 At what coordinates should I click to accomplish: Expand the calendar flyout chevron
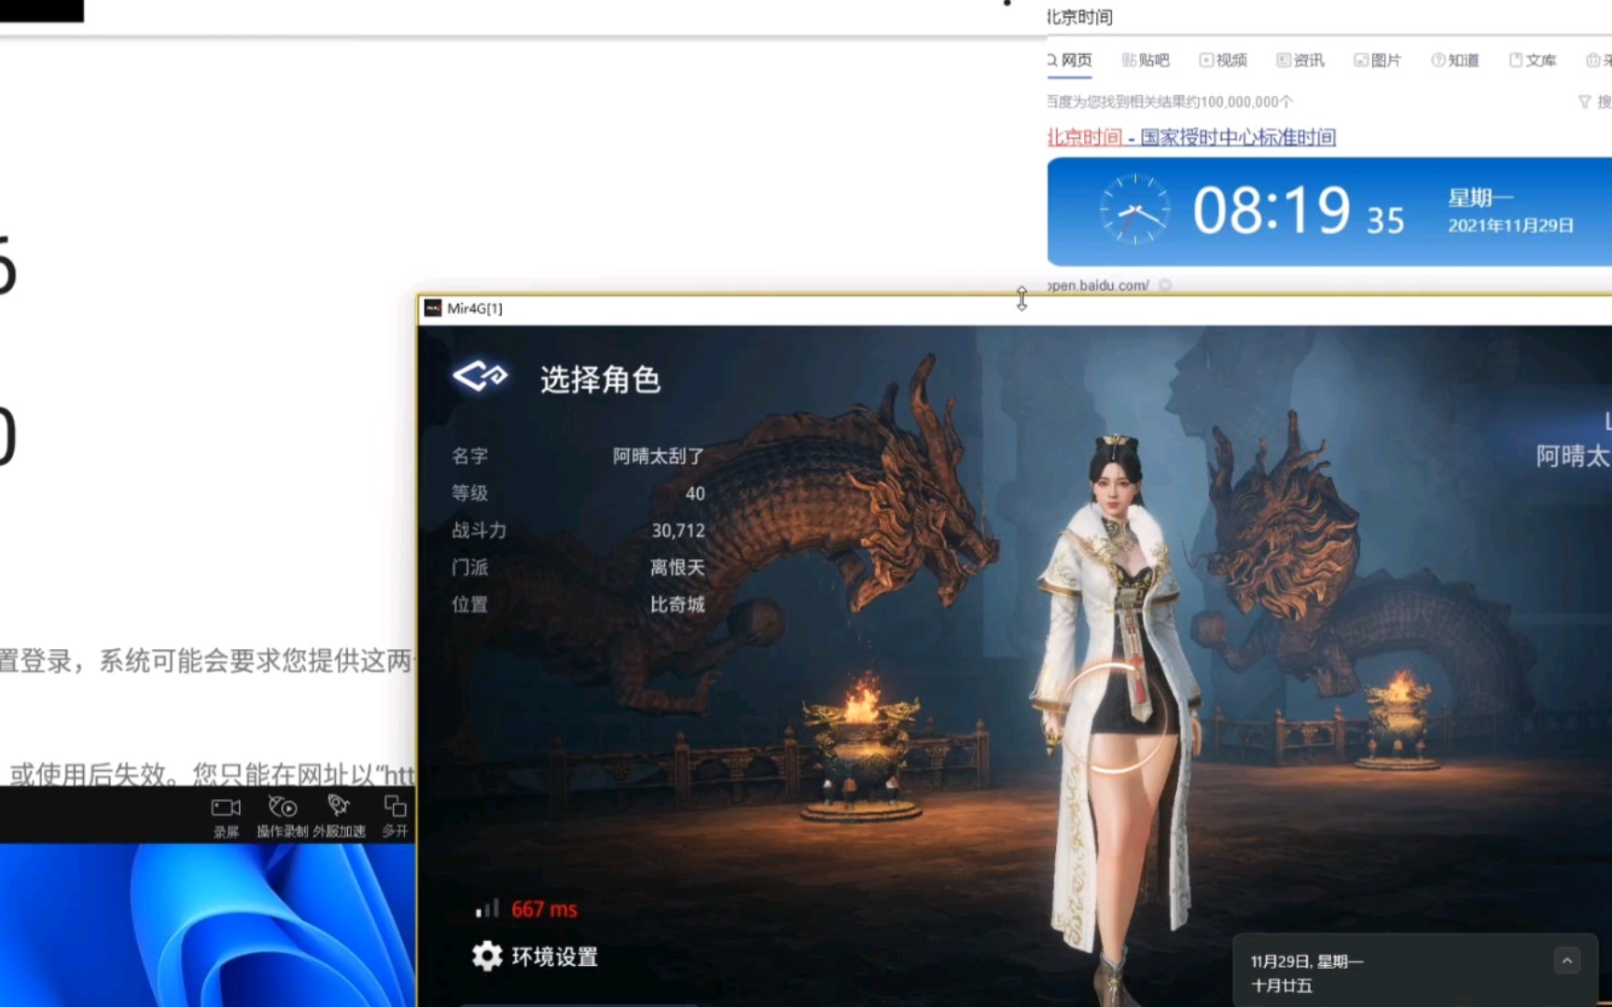coord(1567,960)
